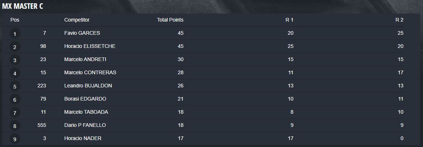Click the MX MASTER C heading
Screen dimensions: 423x147
22,7
